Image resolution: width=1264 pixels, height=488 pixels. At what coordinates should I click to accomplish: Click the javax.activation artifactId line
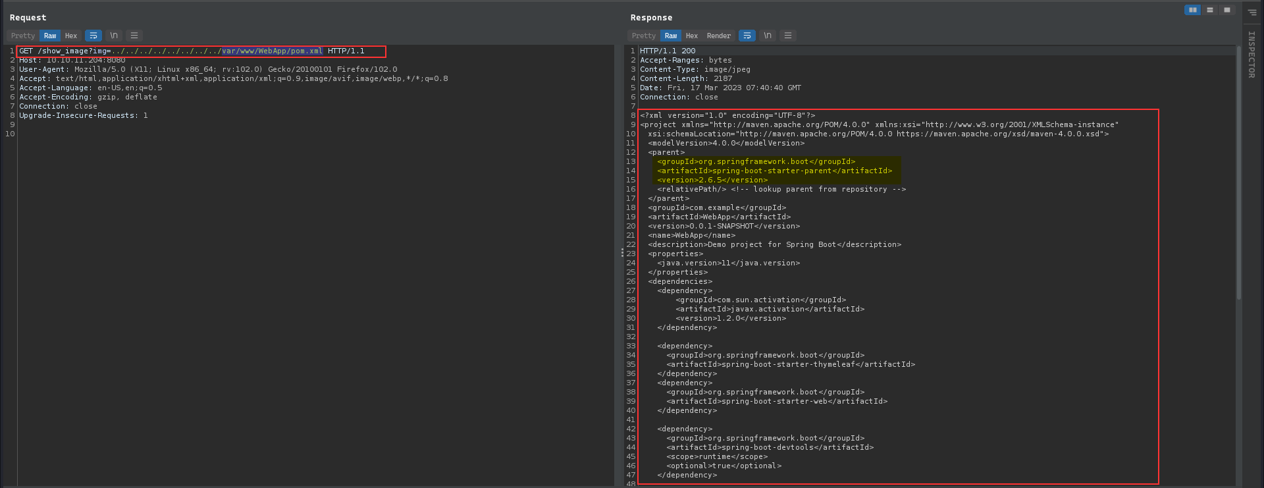770,309
